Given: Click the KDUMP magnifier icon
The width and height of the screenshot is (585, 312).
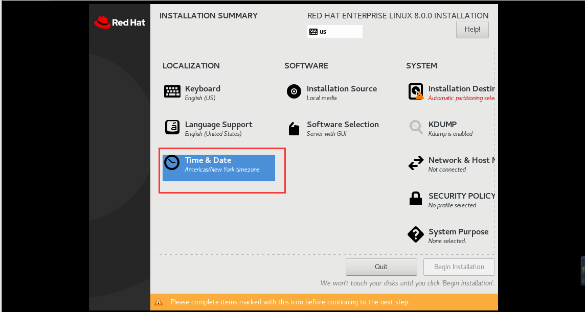Looking at the screenshot, I should pyautogui.click(x=416, y=127).
